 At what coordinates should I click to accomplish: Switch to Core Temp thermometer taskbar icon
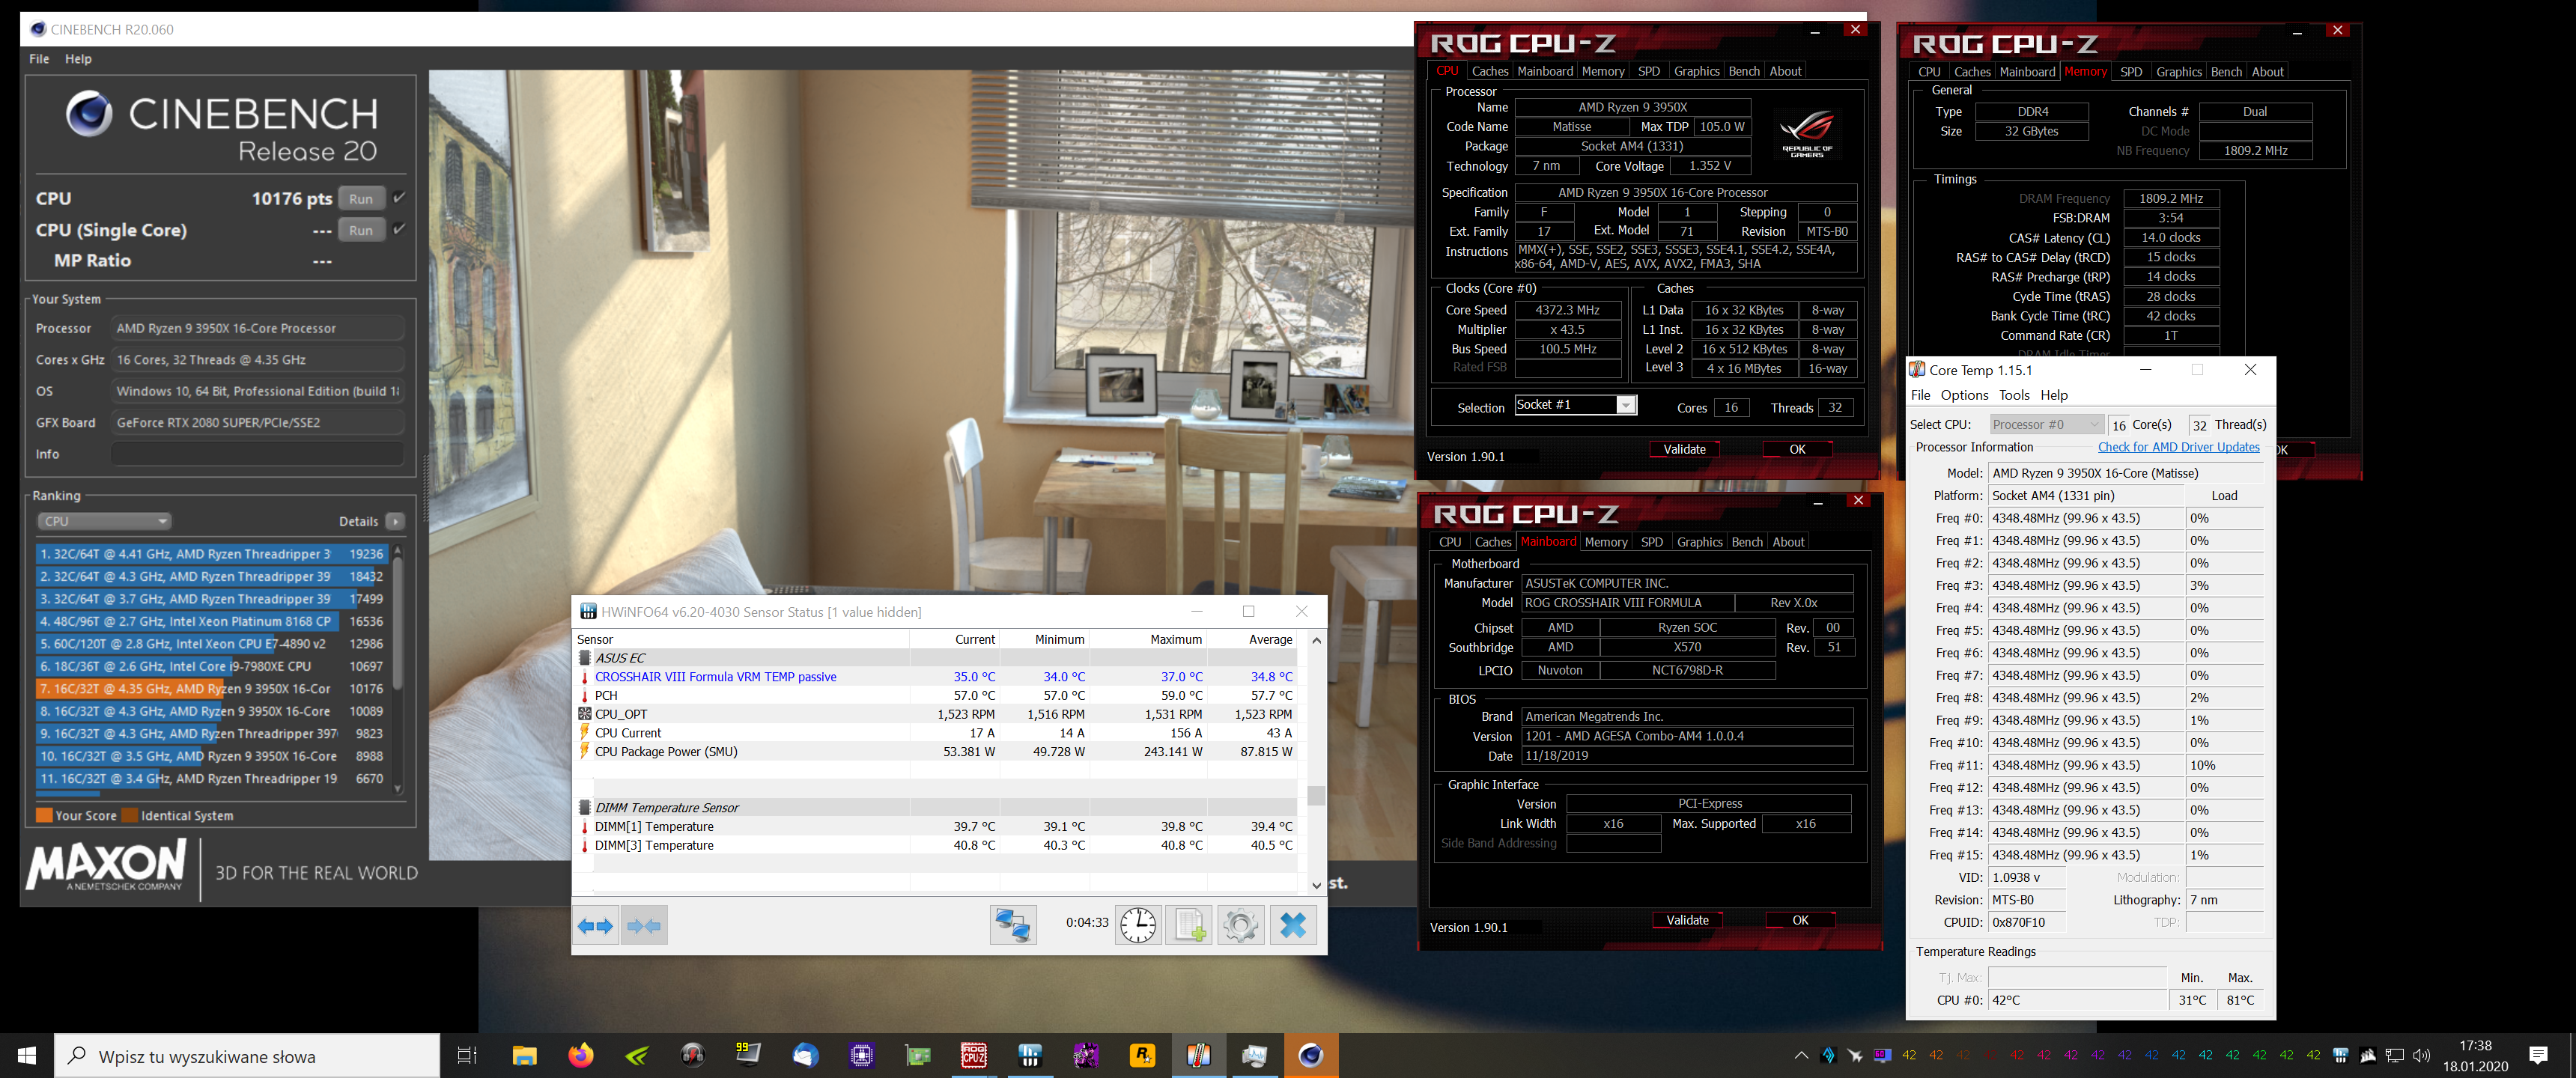1198,1055
